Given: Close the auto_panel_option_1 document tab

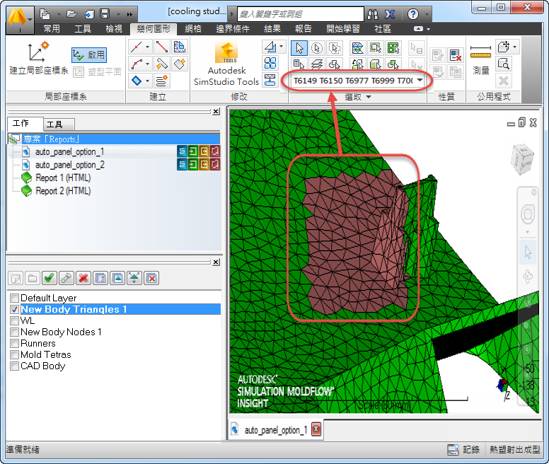Looking at the screenshot, I should (x=316, y=429).
